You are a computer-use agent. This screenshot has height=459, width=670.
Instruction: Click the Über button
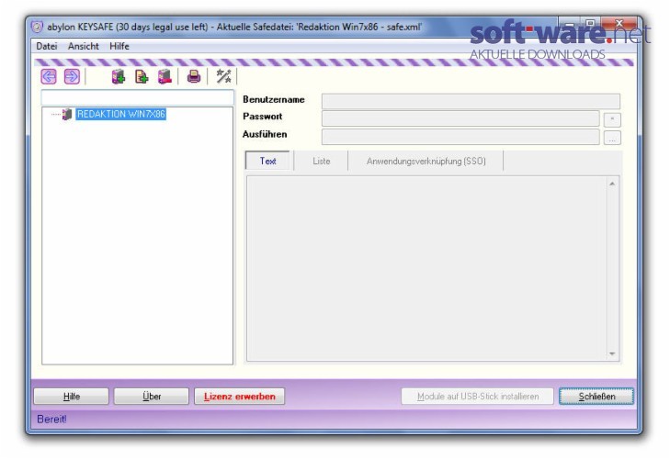(x=152, y=397)
